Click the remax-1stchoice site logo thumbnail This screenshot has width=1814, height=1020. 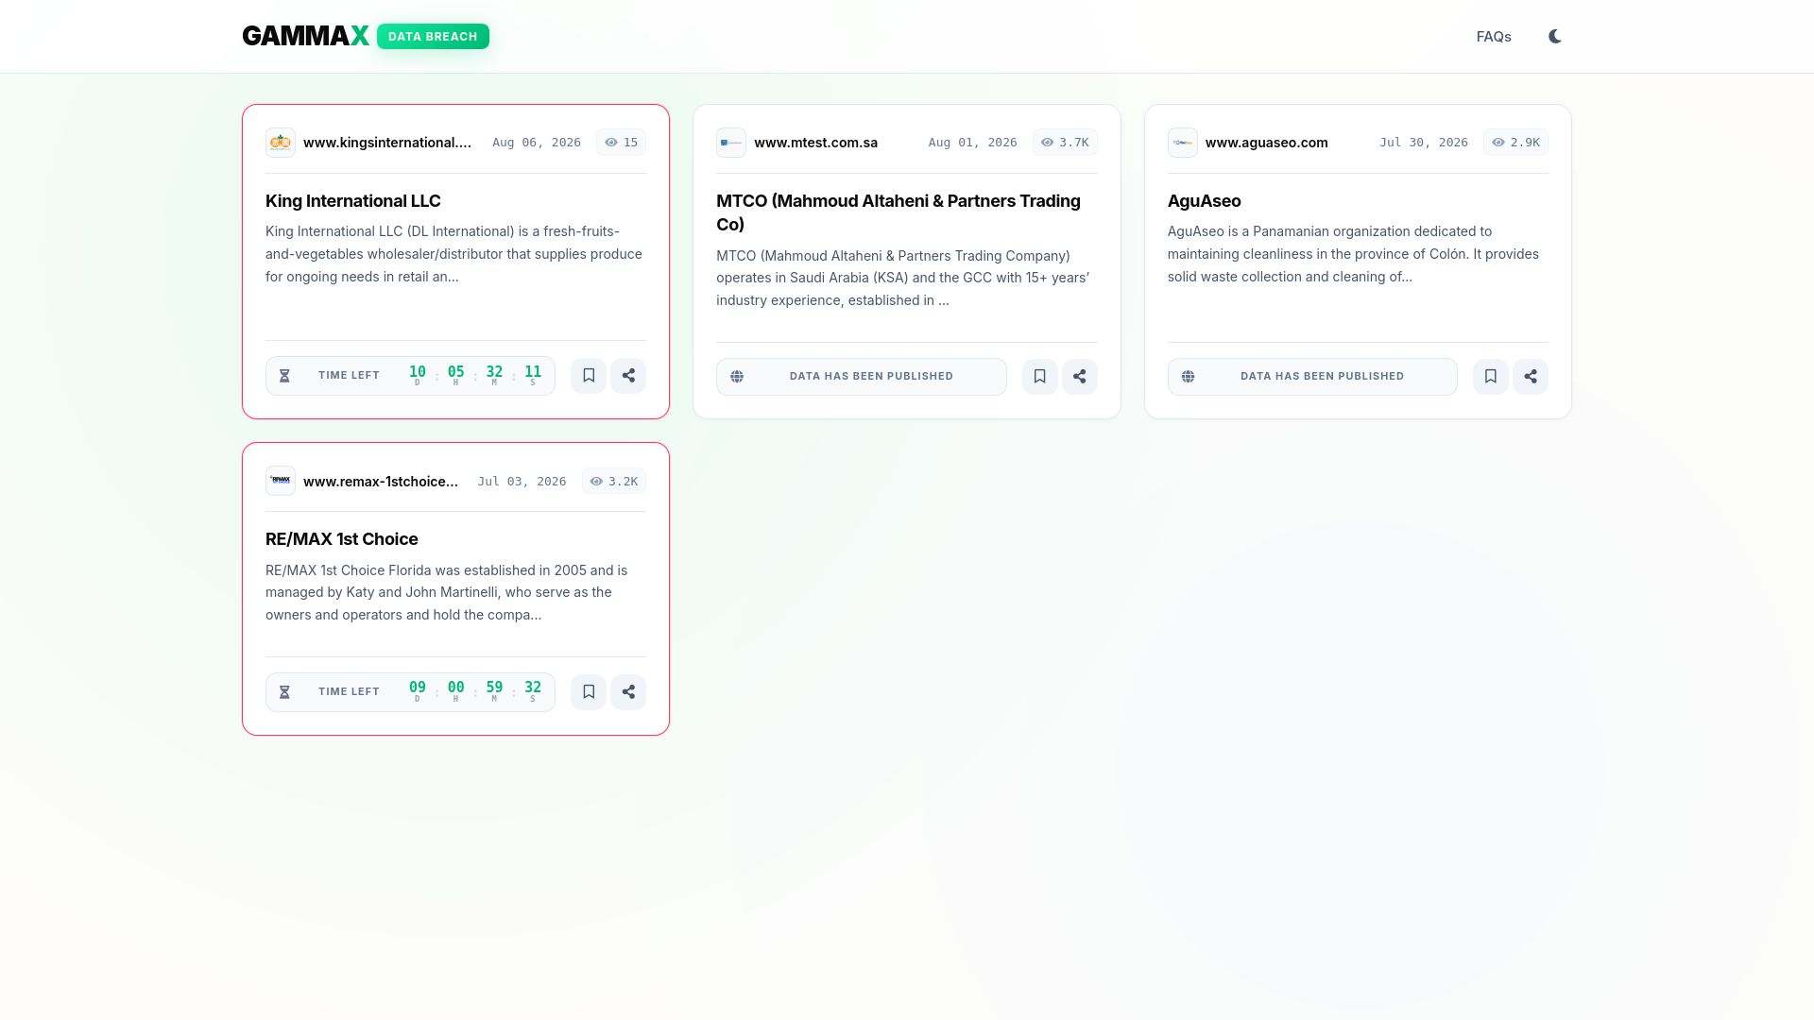[x=281, y=482]
